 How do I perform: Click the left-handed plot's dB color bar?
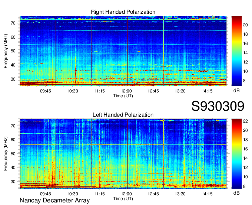(236, 154)
